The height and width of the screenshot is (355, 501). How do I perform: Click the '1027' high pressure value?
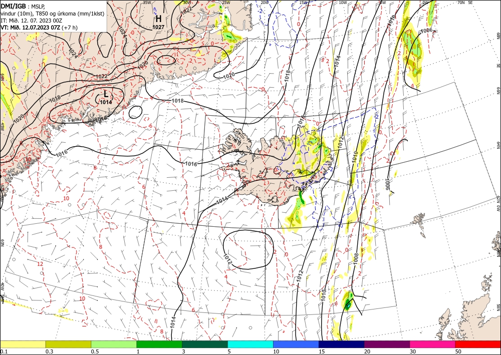tap(158, 27)
